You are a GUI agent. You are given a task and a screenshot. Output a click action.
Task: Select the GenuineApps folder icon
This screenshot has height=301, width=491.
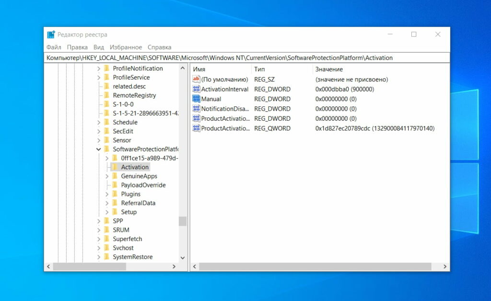click(116, 176)
